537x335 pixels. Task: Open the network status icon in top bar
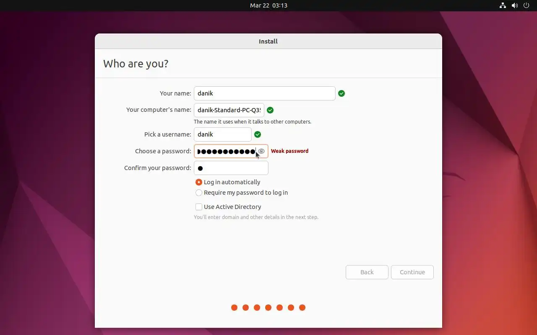(503, 5)
